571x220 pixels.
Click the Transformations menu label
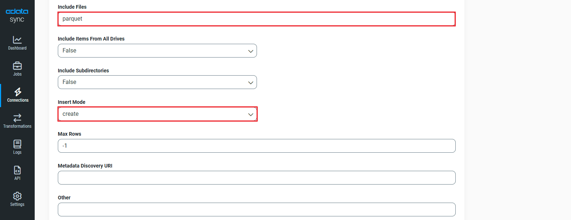pos(17,126)
